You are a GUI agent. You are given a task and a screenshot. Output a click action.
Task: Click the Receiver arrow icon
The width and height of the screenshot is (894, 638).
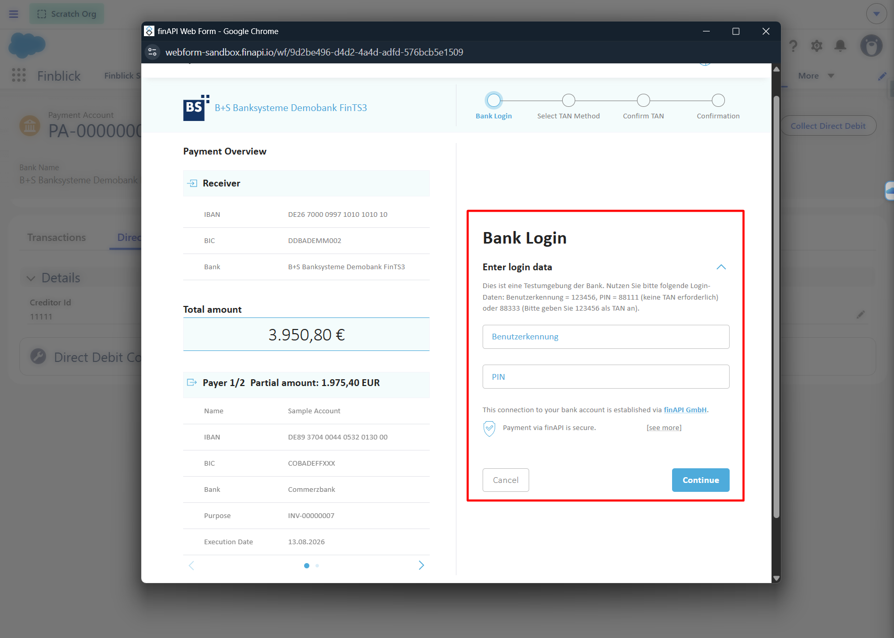[x=192, y=183]
